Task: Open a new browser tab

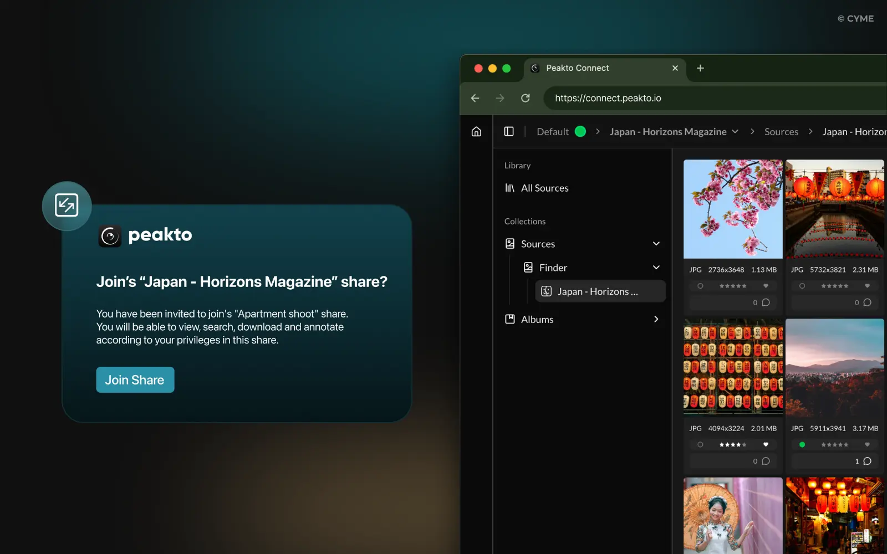Action: pyautogui.click(x=700, y=68)
